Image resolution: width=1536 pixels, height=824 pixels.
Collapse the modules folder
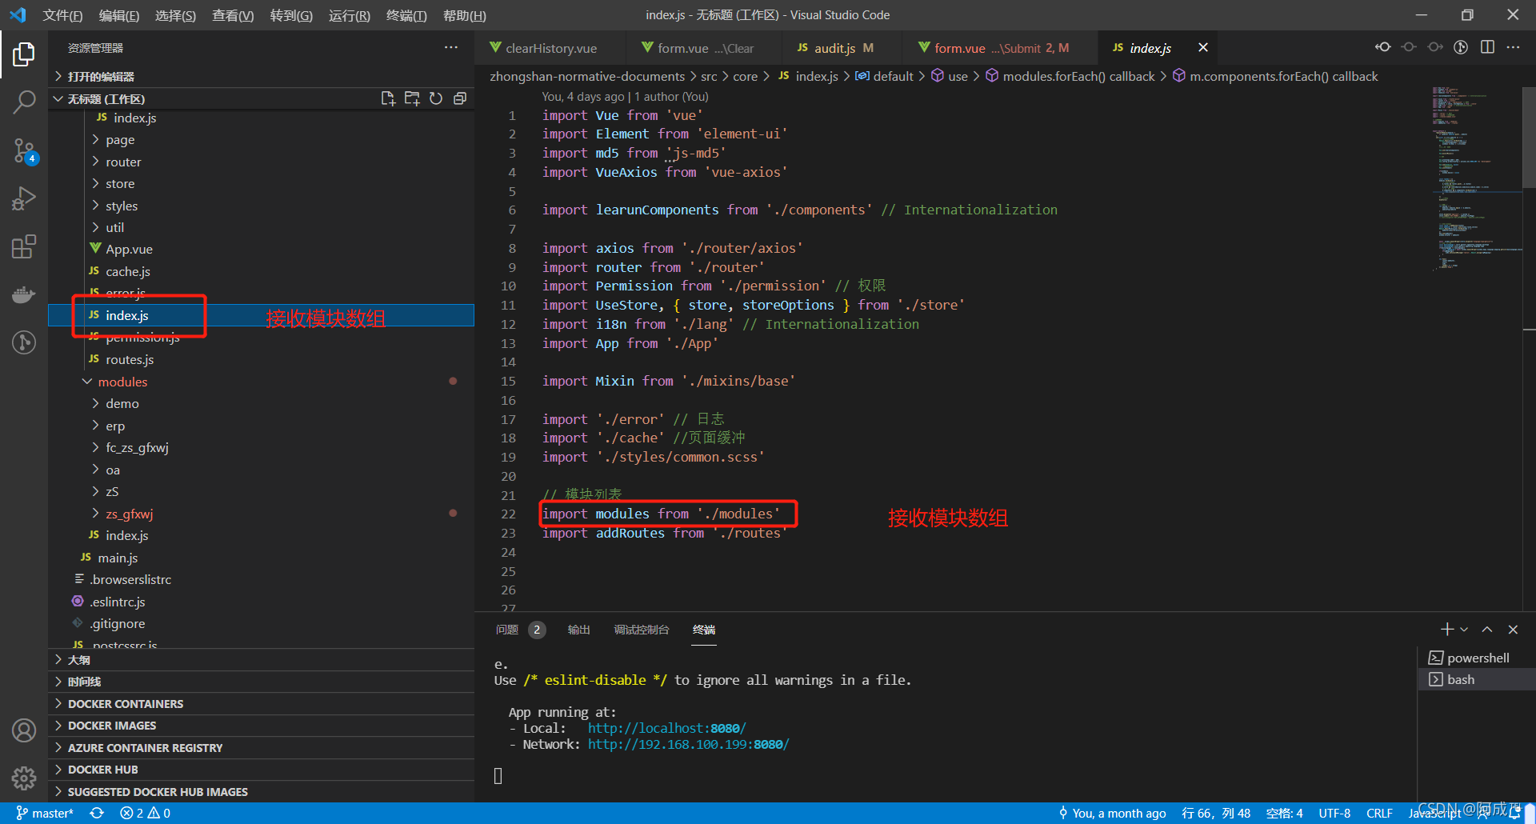click(122, 382)
